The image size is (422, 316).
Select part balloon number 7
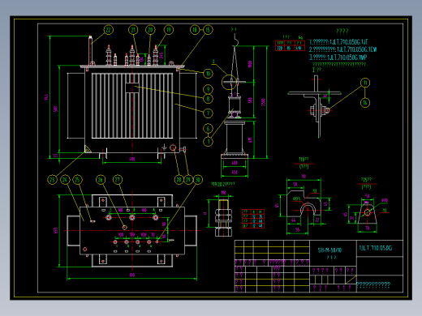[x=208, y=113]
